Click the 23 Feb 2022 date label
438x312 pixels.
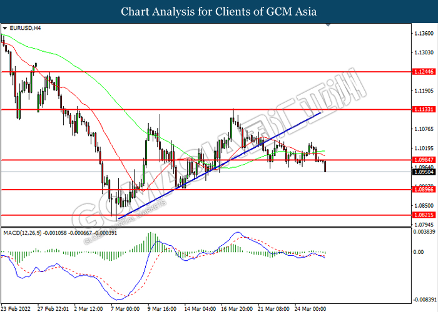click(16, 309)
